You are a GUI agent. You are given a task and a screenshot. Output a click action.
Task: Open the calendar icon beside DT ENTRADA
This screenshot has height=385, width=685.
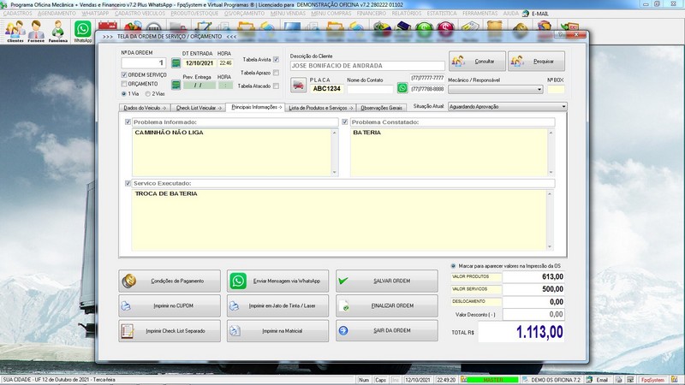coord(176,63)
